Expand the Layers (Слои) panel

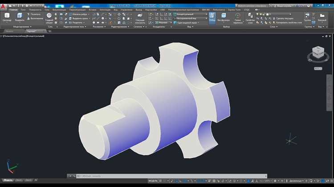coord(274,27)
